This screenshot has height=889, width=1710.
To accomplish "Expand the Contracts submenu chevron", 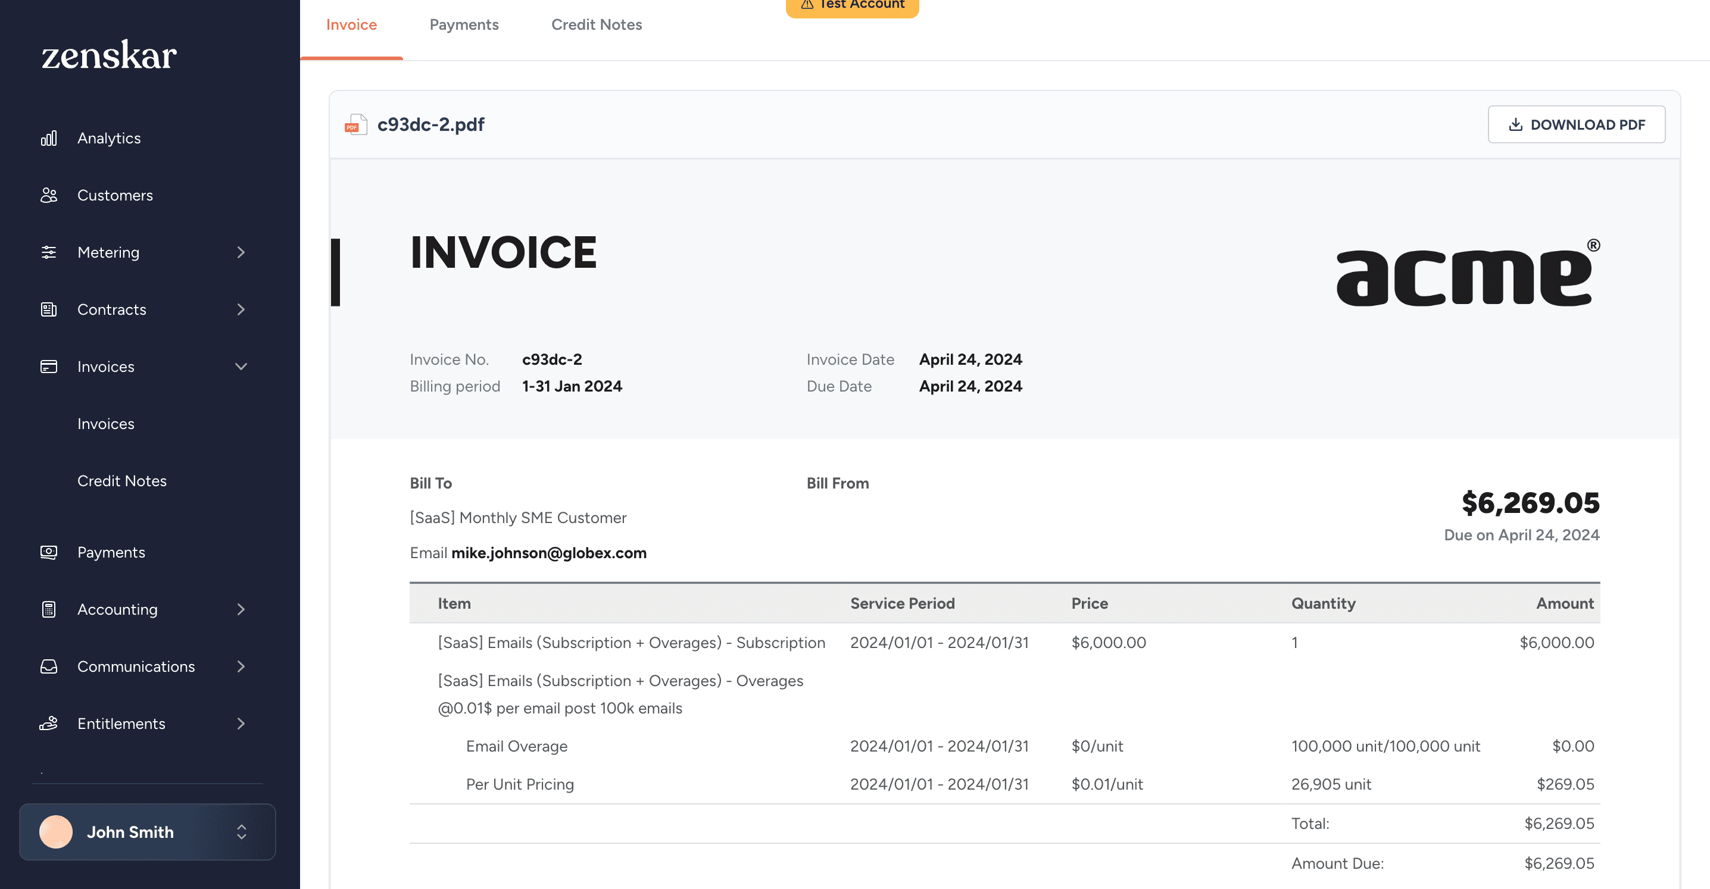I will coord(241,309).
